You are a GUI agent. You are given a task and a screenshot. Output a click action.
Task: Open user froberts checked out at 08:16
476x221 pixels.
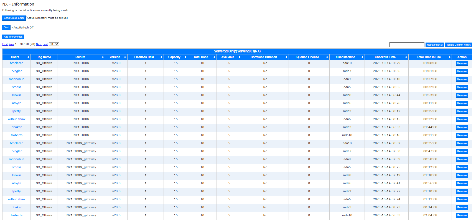pyautogui.click(x=17, y=135)
